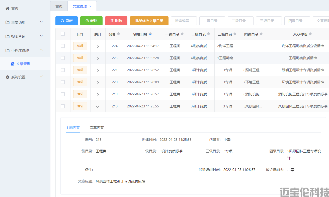Viewport: 329px width, 197px height.
Task: Sort by the 编号 column arrows
Action: [119, 34]
